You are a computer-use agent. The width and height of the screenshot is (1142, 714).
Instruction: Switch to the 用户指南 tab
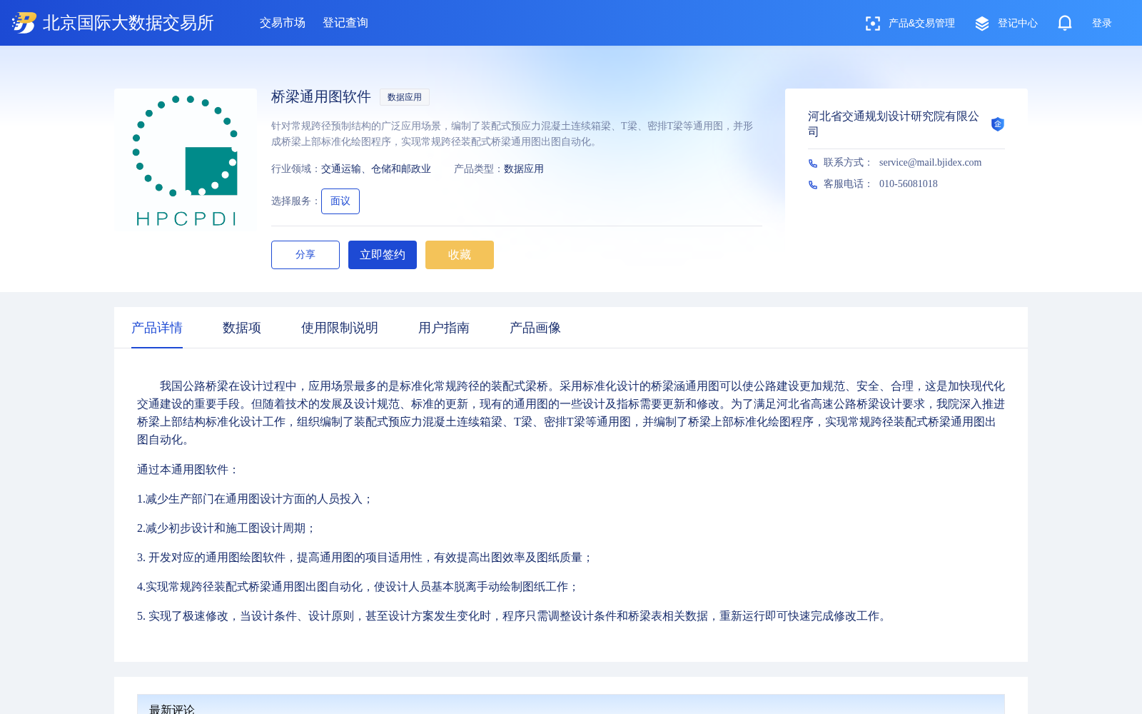(x=444, y=328)
